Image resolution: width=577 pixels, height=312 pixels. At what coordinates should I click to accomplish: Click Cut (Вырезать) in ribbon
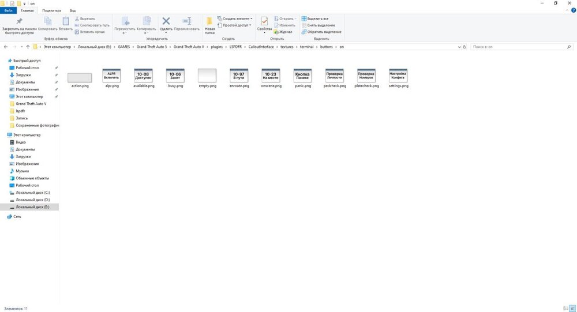(85, 18)
